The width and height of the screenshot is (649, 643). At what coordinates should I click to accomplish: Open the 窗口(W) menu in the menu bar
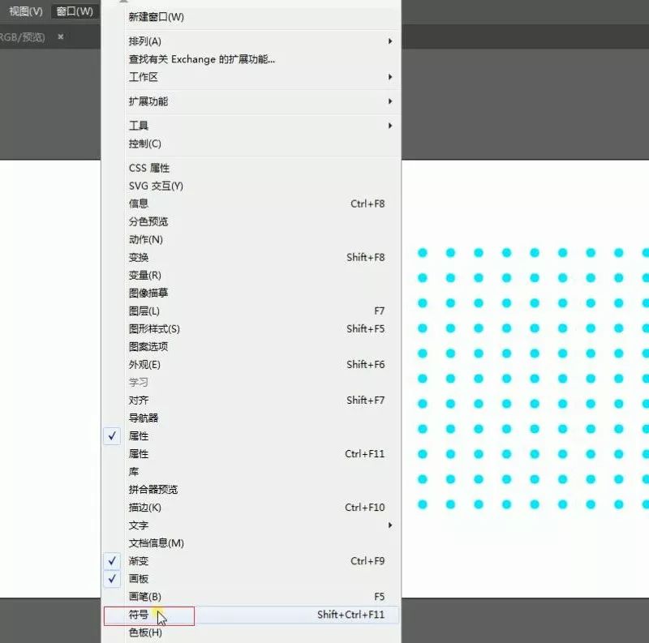click(x=75, y=11)
